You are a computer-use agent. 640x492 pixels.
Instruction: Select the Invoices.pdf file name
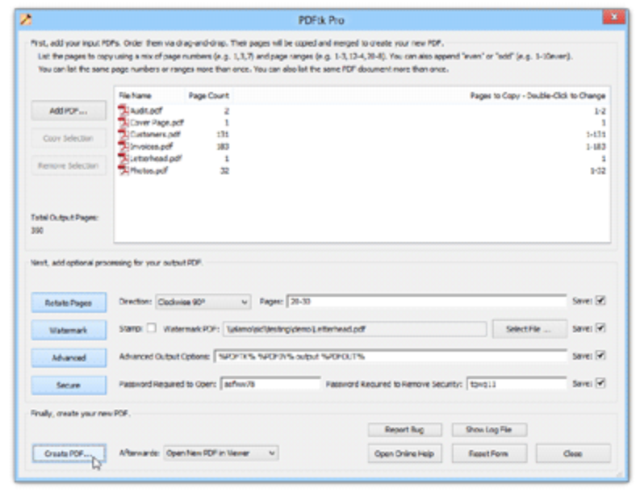pyautogui.click(x=151, y=147)
